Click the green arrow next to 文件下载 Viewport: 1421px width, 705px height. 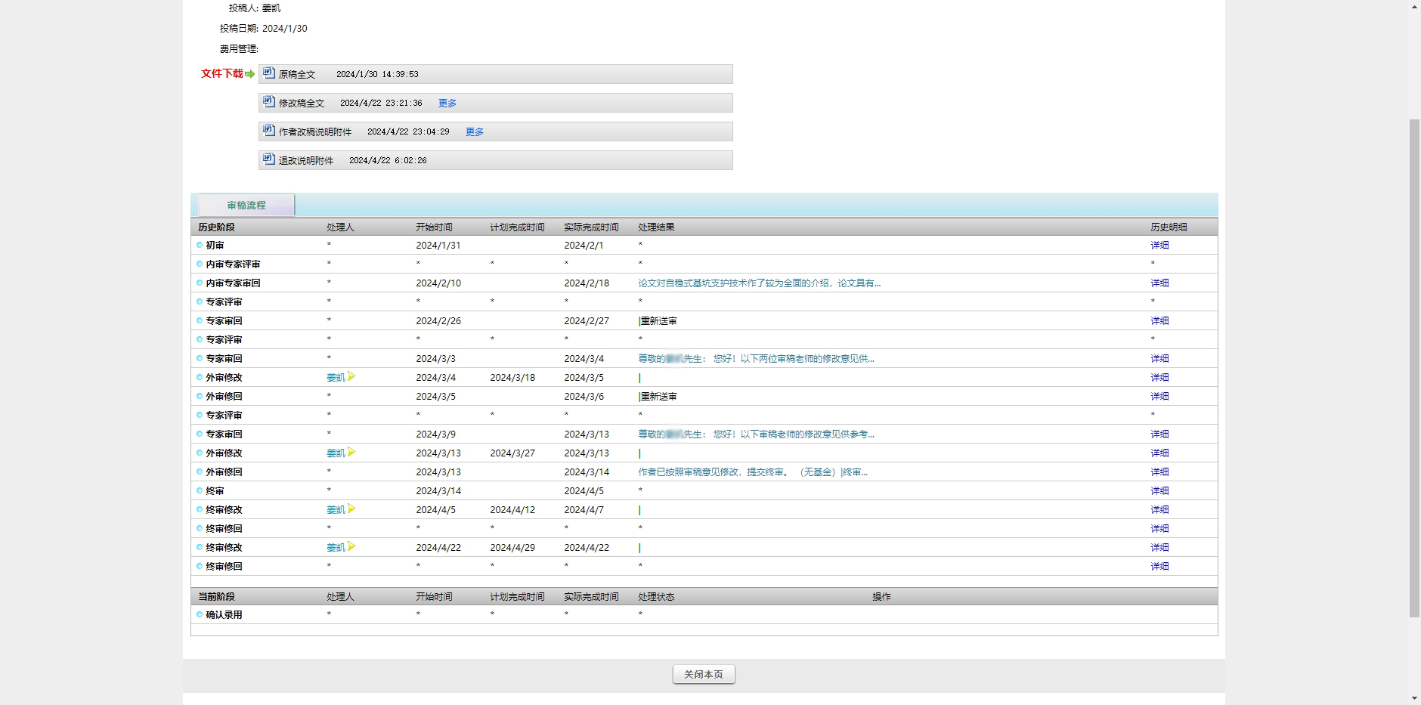[x=249, y=74]
